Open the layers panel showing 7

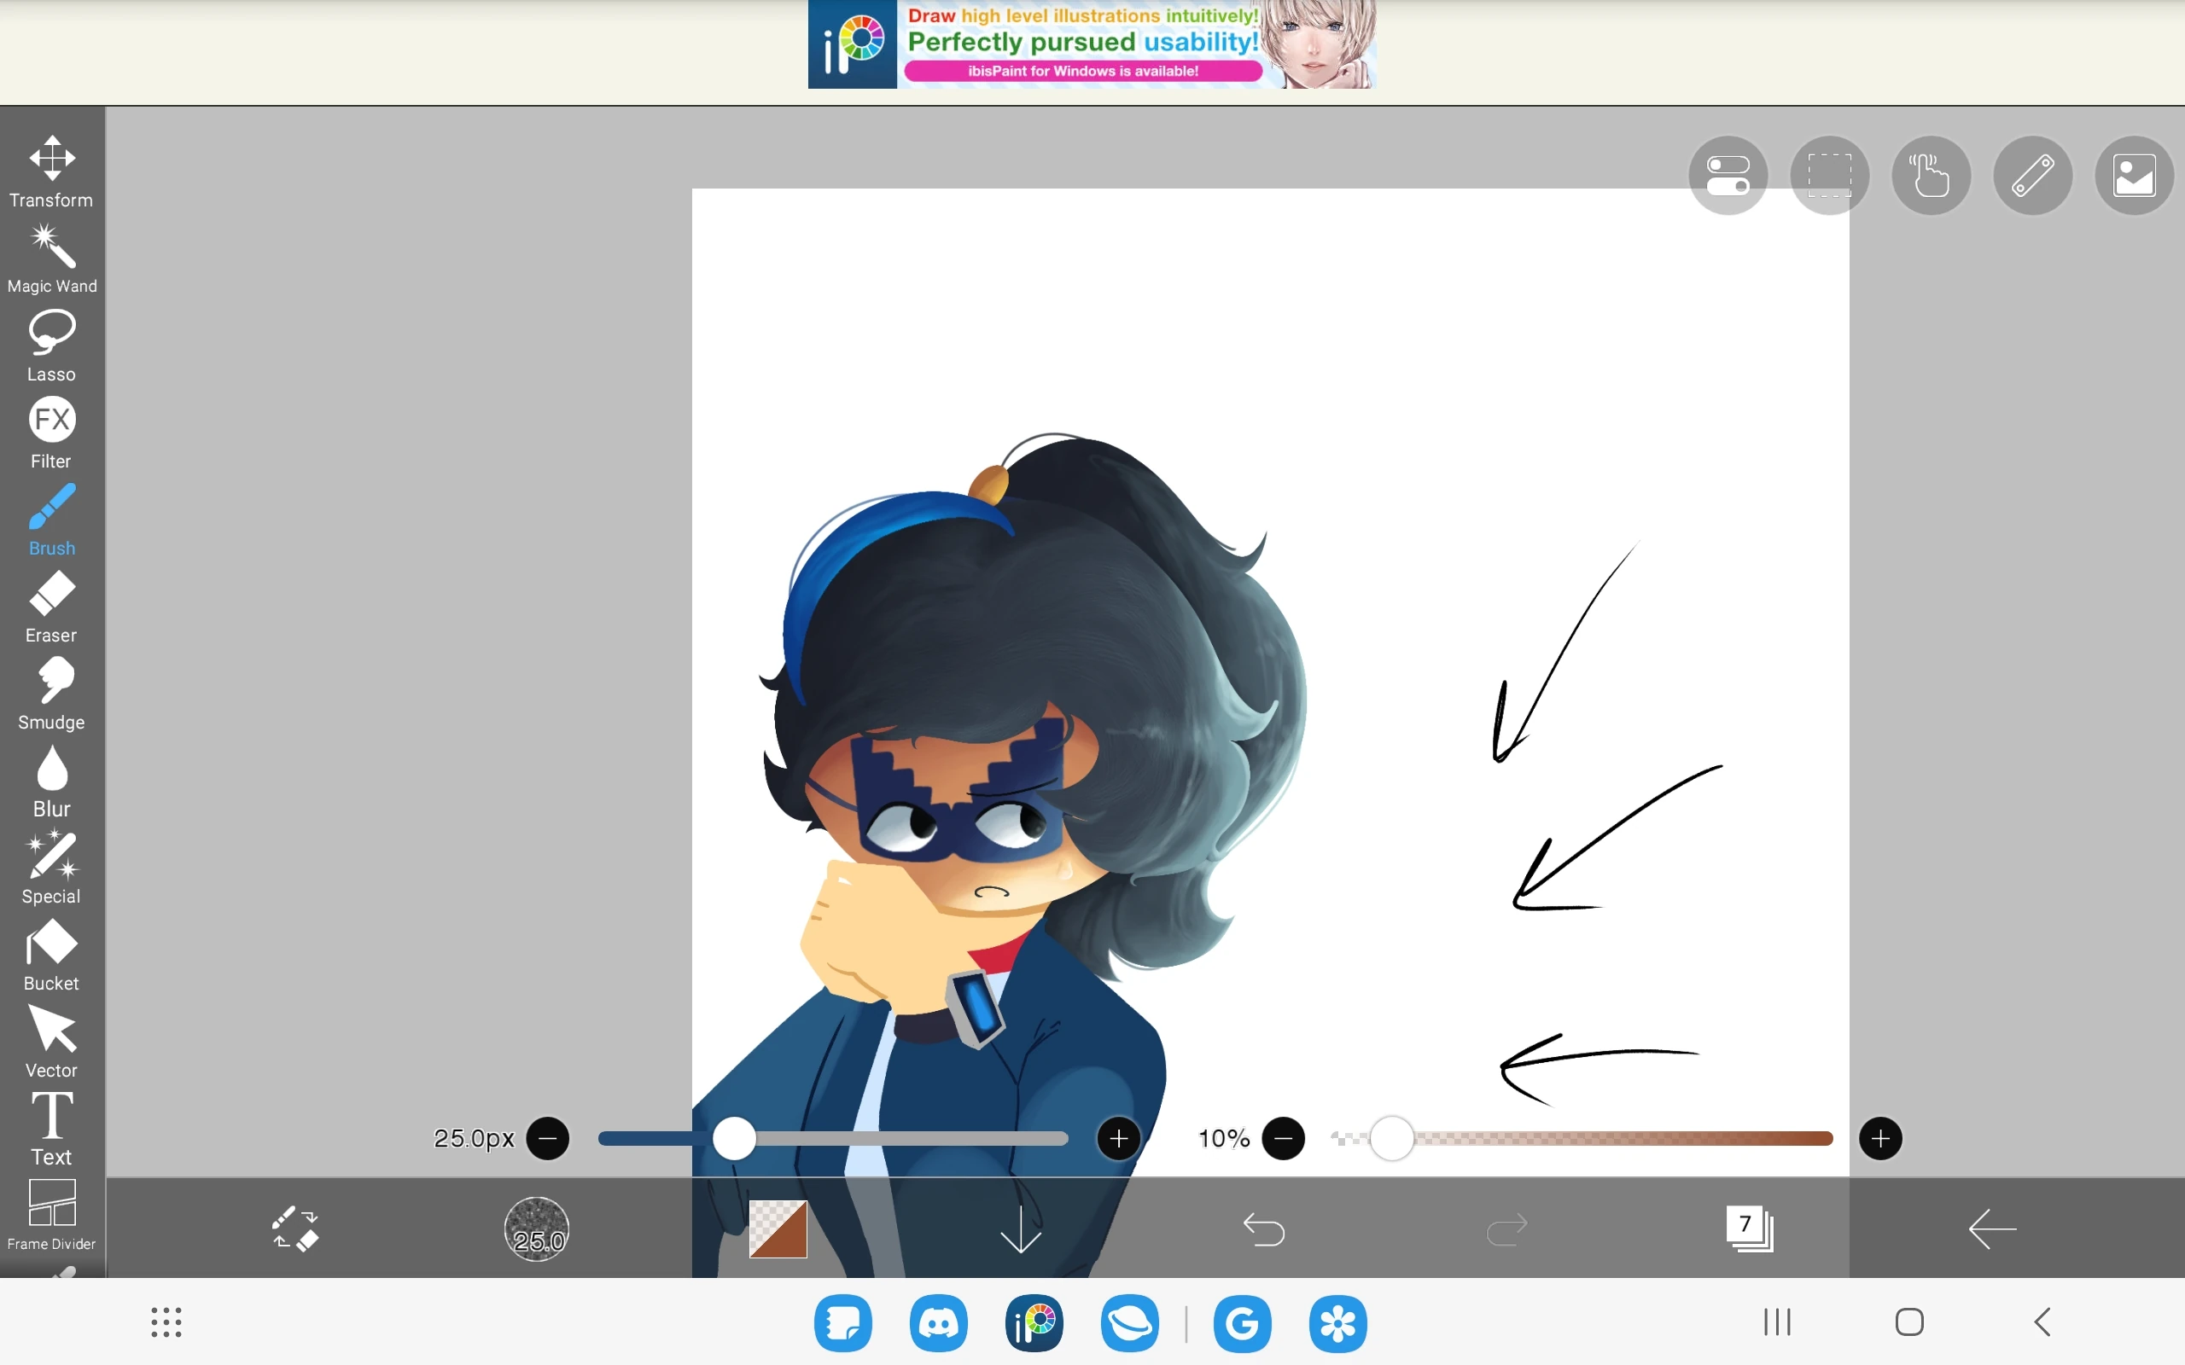tap(1749, 1228)
